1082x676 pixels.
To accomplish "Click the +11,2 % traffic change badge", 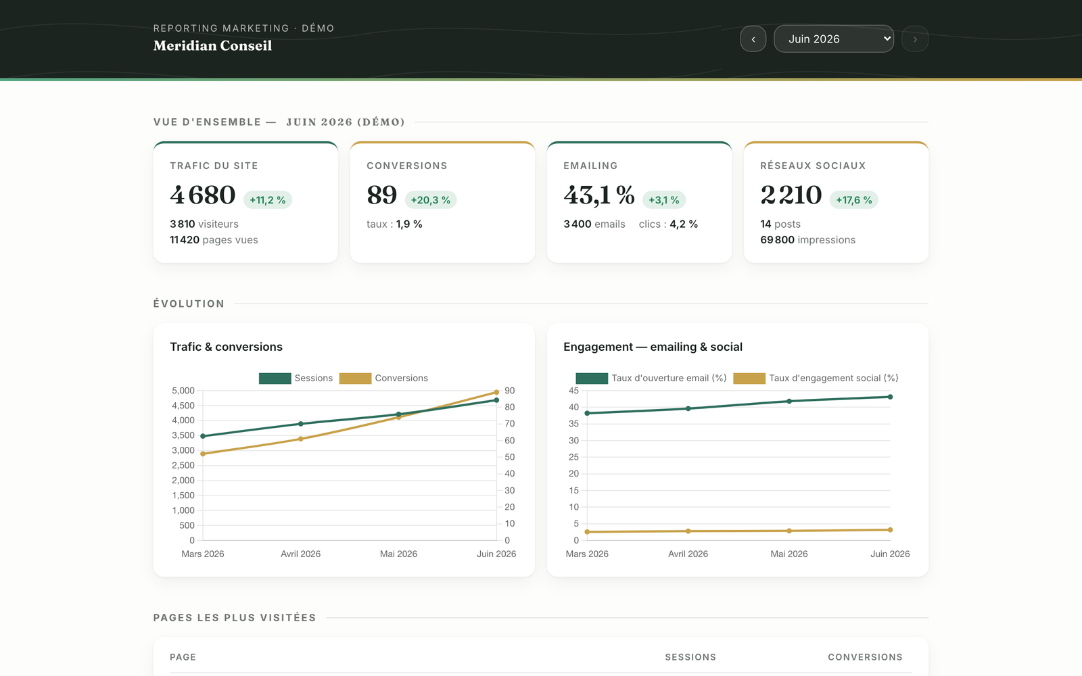I will [268, 200].
